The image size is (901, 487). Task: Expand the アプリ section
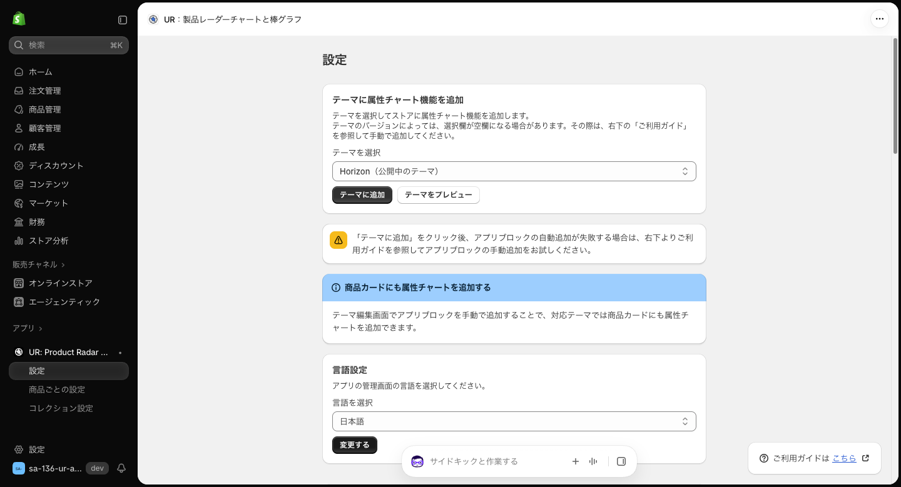pos(28,328)
